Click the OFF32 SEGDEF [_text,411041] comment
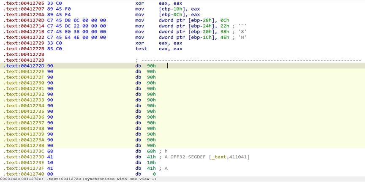The image size is (365, 182). point(210,157)
